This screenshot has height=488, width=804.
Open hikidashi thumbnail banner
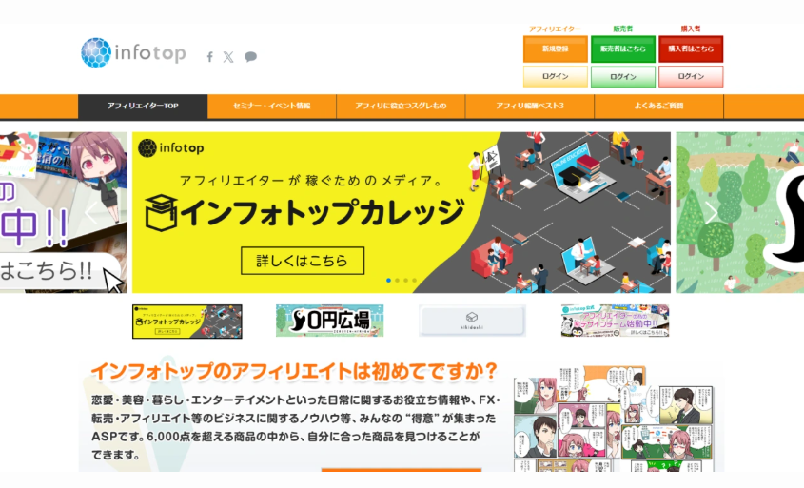472,321
